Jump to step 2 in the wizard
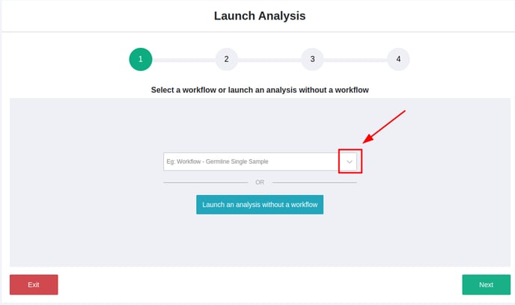Viewport: 515px width, 305px height. click(227, 59)
